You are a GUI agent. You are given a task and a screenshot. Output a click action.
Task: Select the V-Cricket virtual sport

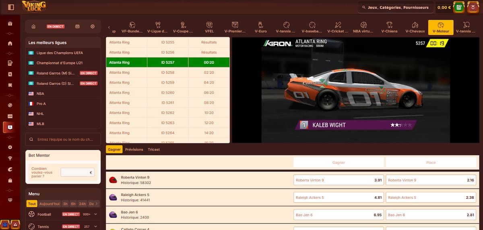pos(338,27)
